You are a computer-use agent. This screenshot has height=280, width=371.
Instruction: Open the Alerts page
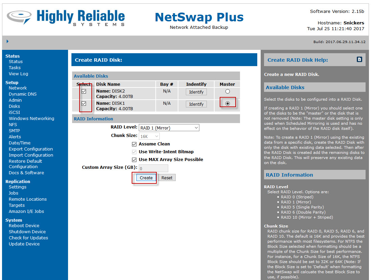point(15,137)
